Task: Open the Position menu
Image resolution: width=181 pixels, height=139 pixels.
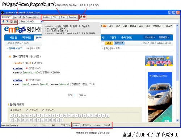Action: click(47, 17)
